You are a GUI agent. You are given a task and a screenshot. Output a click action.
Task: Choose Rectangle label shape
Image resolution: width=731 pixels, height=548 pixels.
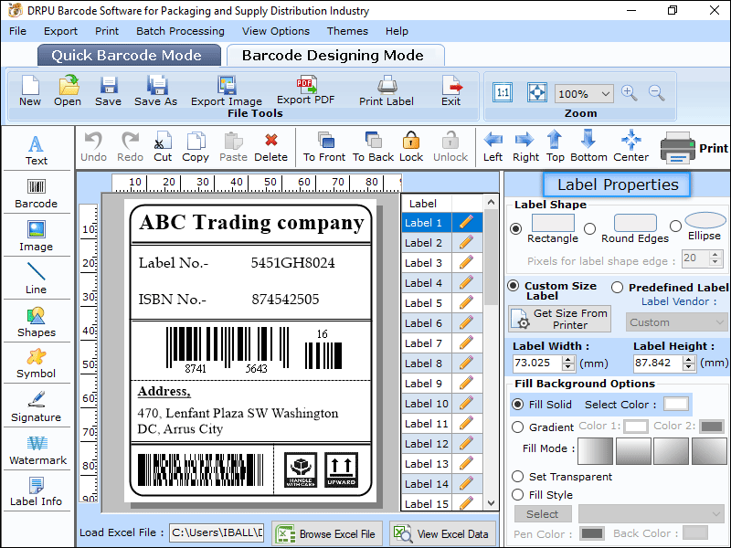point(515,229)
